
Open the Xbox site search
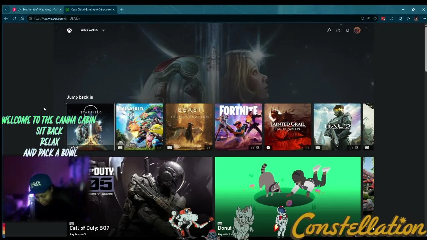pyautogui.click(x=329, y=30)
